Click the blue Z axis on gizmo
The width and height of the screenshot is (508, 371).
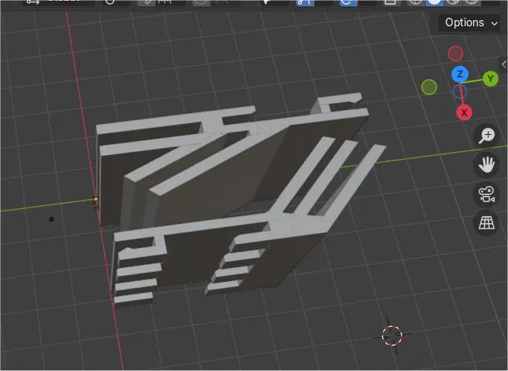click(460, 74)
